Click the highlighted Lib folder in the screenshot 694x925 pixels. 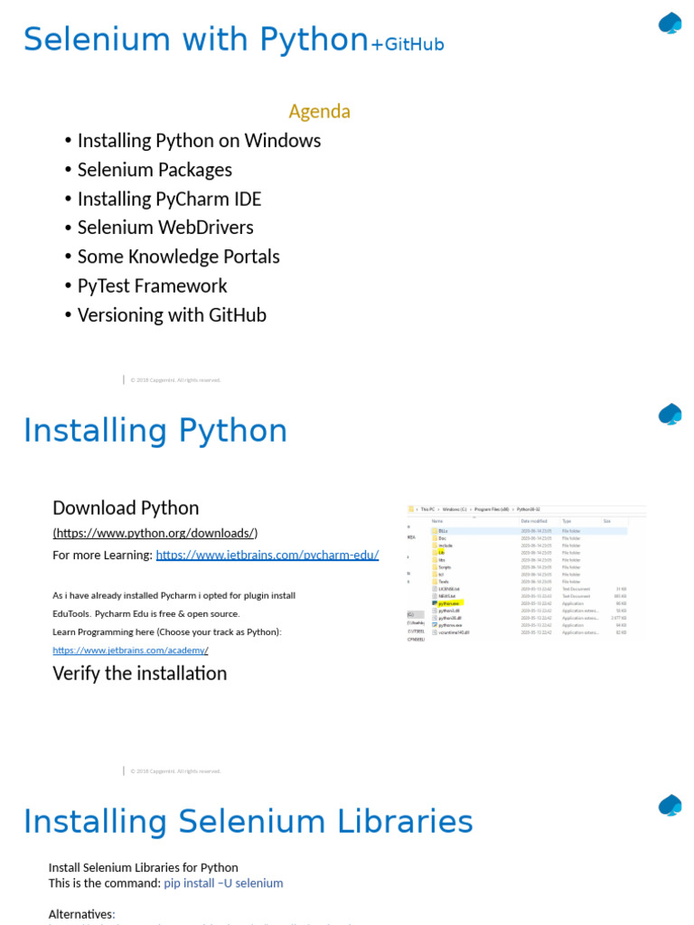coord(441,553)
